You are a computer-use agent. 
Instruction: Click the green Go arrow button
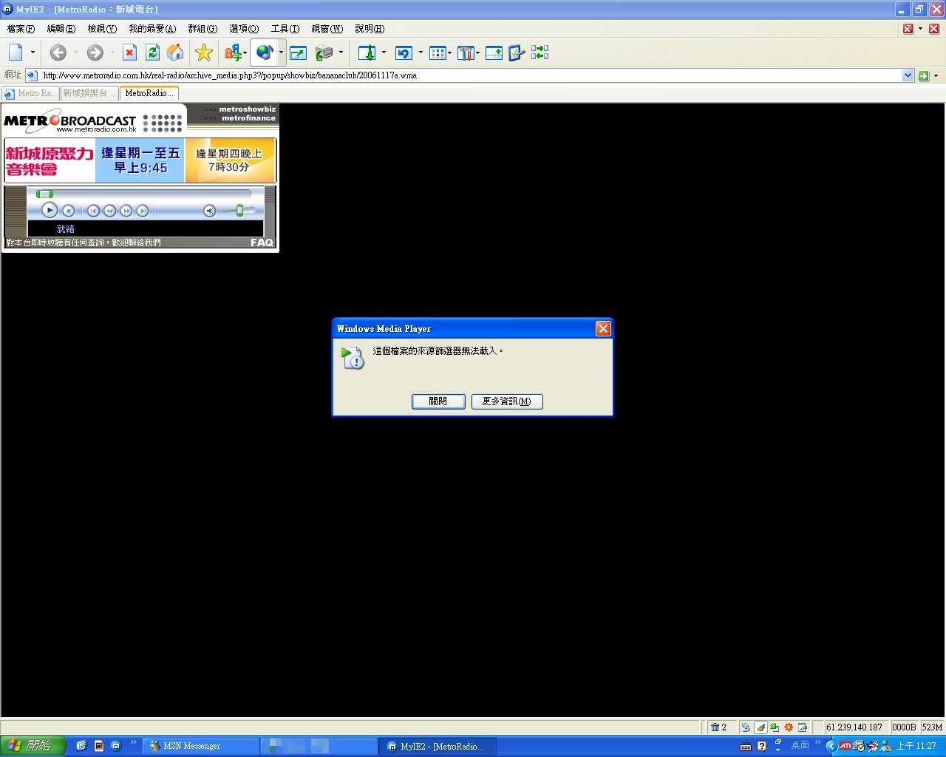(x=923, y=75)
